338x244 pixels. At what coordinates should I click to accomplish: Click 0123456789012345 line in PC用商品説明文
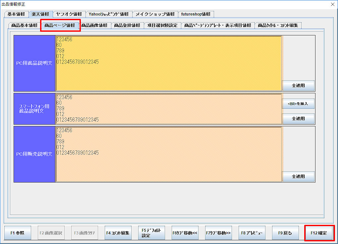[78, 62]
